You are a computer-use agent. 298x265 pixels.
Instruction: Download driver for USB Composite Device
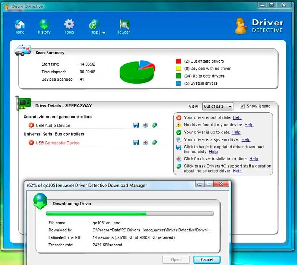[136, 142]
